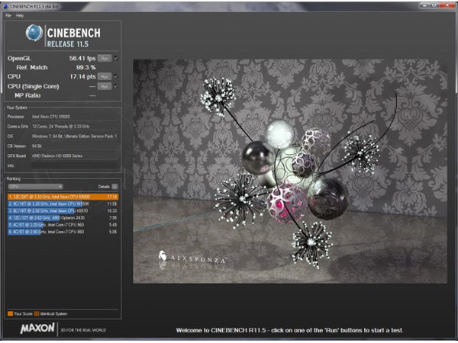Click the rendered spheres scene image
This screenshot has height=343, width=458.
coord(290,171)
